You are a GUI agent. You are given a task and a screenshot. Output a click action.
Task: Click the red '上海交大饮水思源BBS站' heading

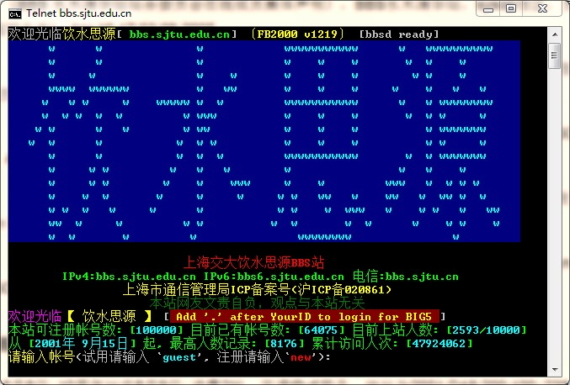253,262
